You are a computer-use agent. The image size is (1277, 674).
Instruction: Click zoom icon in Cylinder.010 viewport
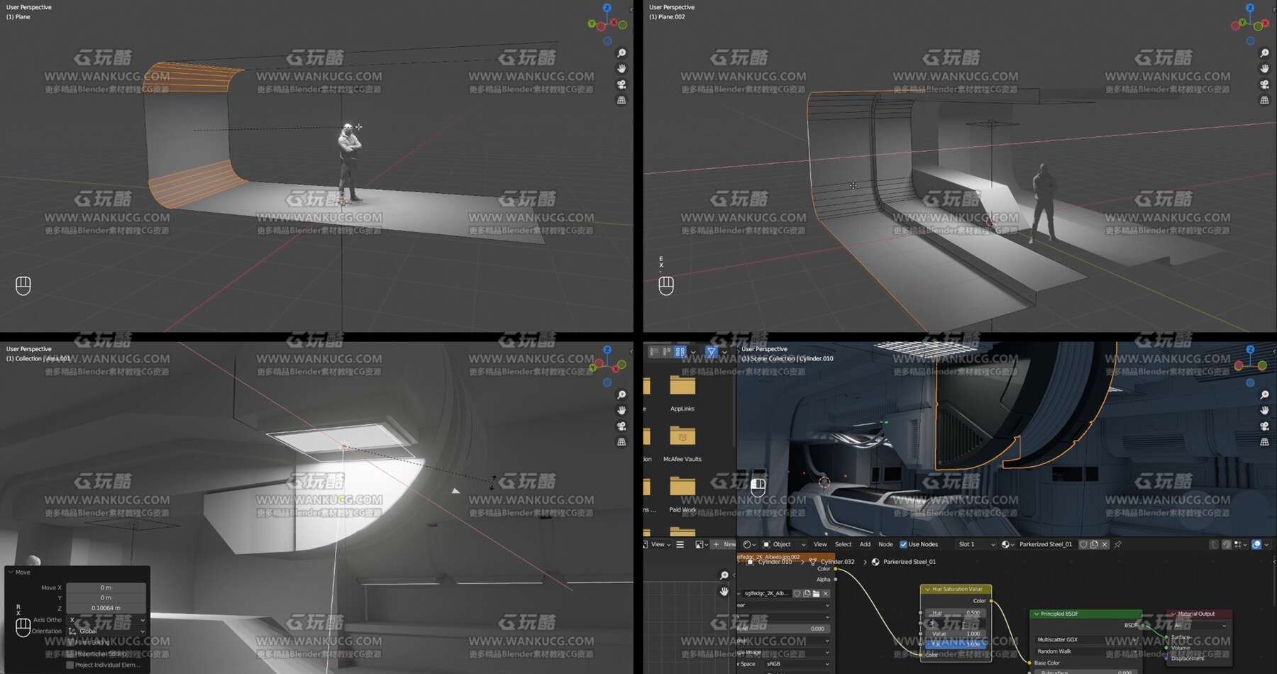click(1264, 395)
